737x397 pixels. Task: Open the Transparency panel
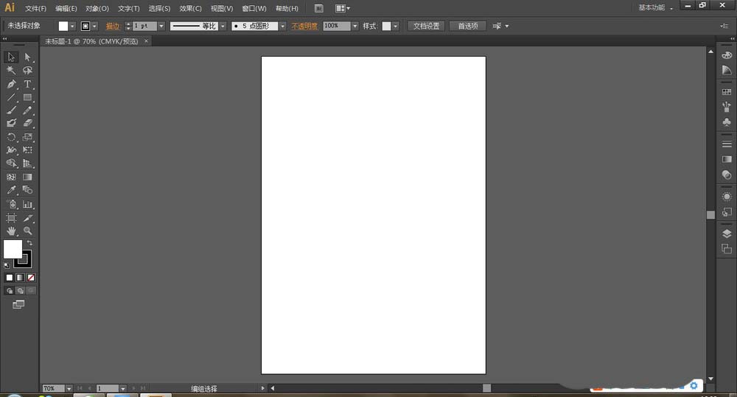(x=727, y=175)
